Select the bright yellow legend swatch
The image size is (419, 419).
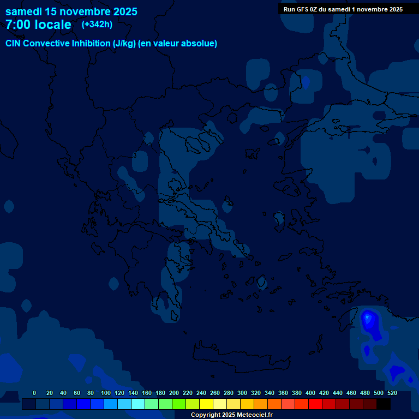pyautogui.click(x=206, y=404)
